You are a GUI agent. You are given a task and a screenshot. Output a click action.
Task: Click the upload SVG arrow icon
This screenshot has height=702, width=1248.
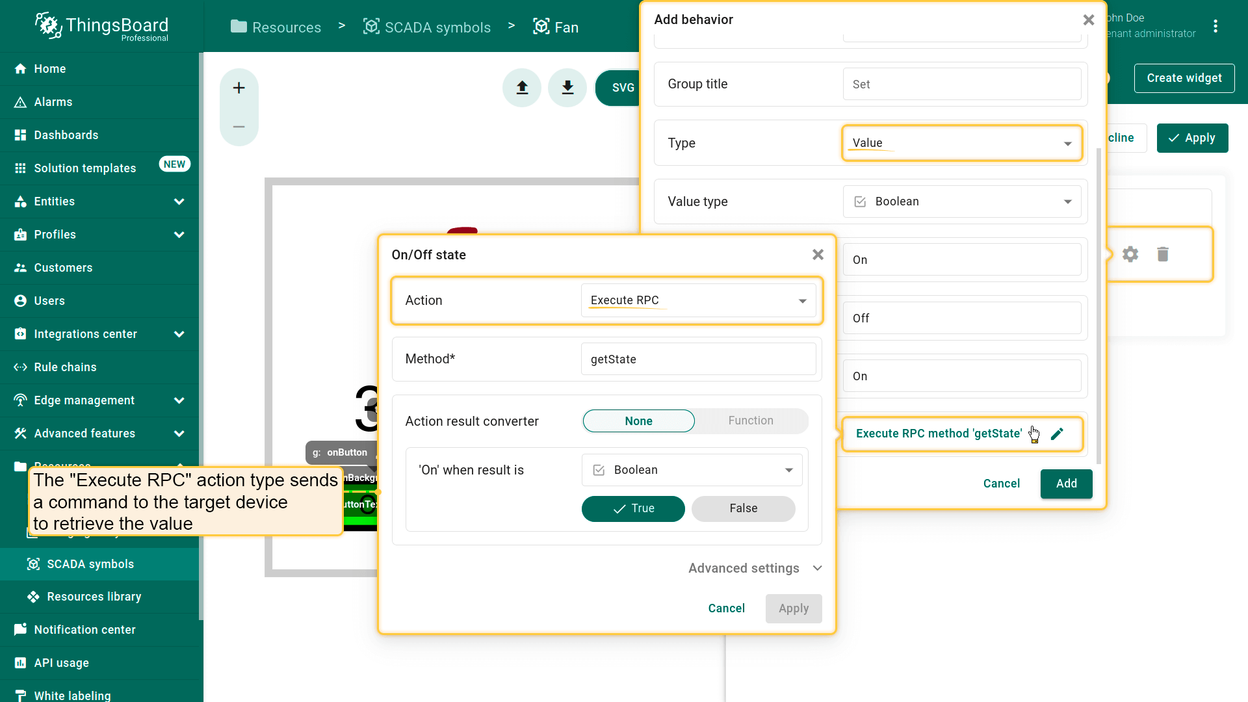[x=522, y=88]
